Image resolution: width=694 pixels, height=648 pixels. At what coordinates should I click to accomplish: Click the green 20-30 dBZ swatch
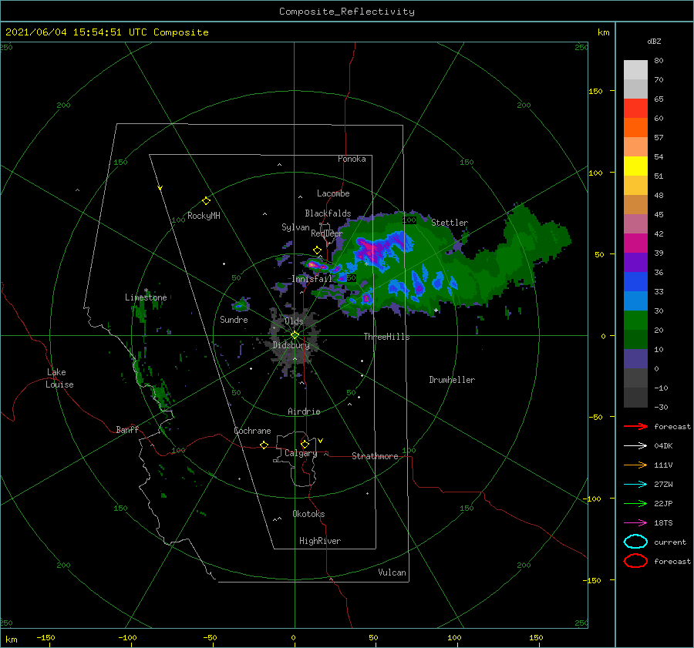(635, 321)
